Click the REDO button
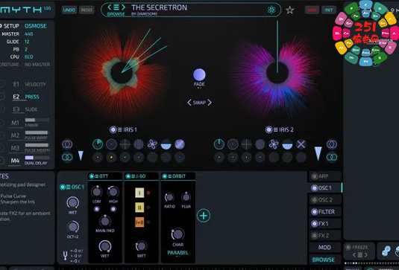Image resolution: width=399 pixels, height=270 pixels. point(87,10)
